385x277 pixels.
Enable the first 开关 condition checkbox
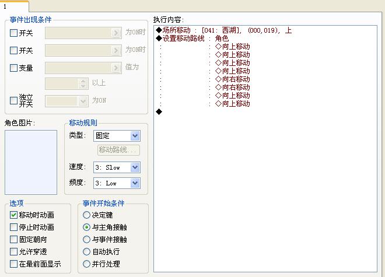coord(13,33)
